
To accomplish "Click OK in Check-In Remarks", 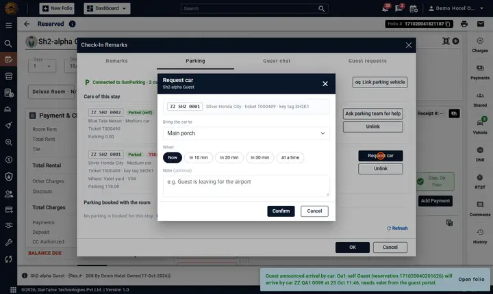I will [353, 248].
